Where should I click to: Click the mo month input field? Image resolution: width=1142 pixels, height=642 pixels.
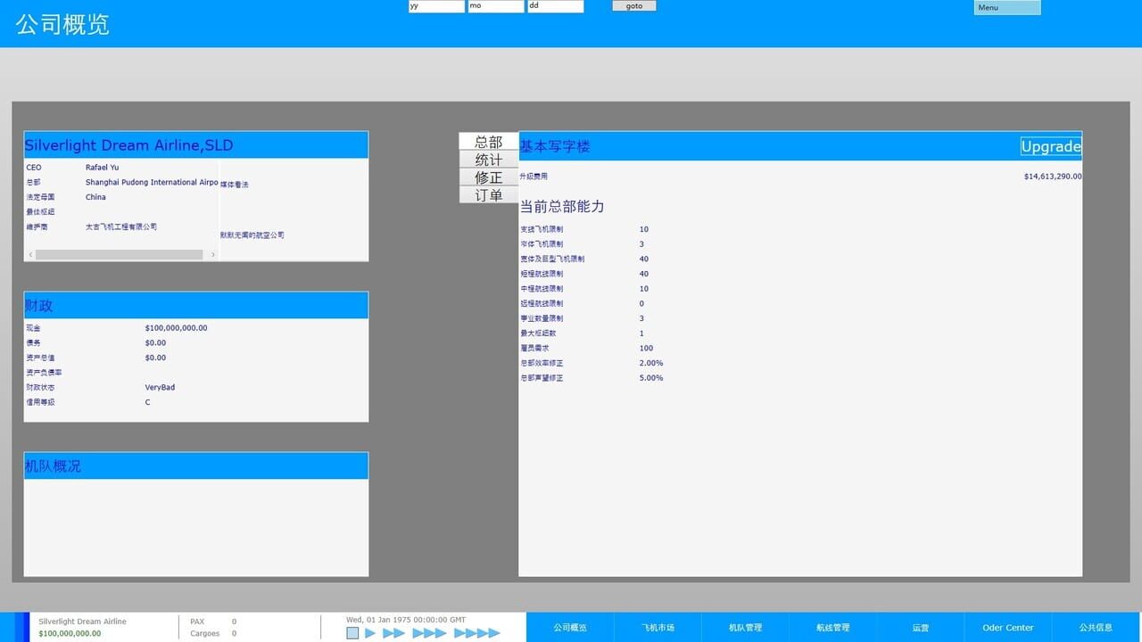[x=495, y=6]
